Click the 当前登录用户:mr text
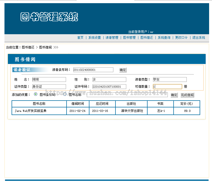Viewport: 212px width, 184px height. tap(141, 32)
